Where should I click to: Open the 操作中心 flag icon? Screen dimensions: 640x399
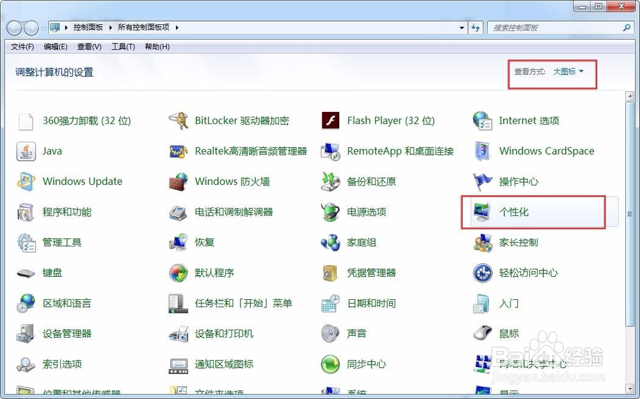483,182
